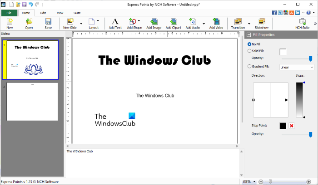Delete stop point with red X

click(x=292, y=126)
